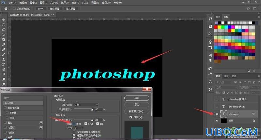Screen dimensions: 261x140
Task: Select the Healing Brush tool
Action: [x=4, y=49]
